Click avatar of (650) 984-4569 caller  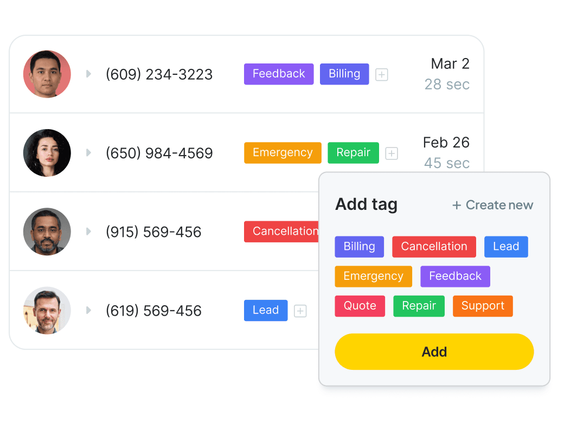pyautogui.click(x=47, y=153)
